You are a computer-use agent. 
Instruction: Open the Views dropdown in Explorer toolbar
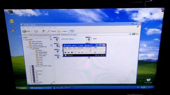point(72,31)
